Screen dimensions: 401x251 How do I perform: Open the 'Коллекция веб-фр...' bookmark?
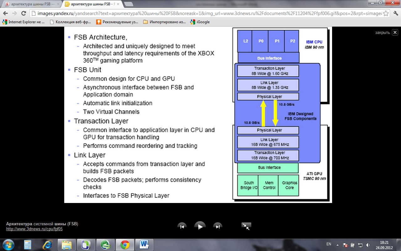70,22
